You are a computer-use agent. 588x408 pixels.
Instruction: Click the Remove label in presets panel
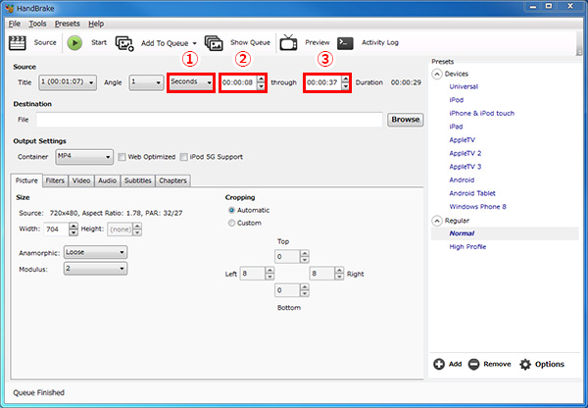tap(497, 364)
